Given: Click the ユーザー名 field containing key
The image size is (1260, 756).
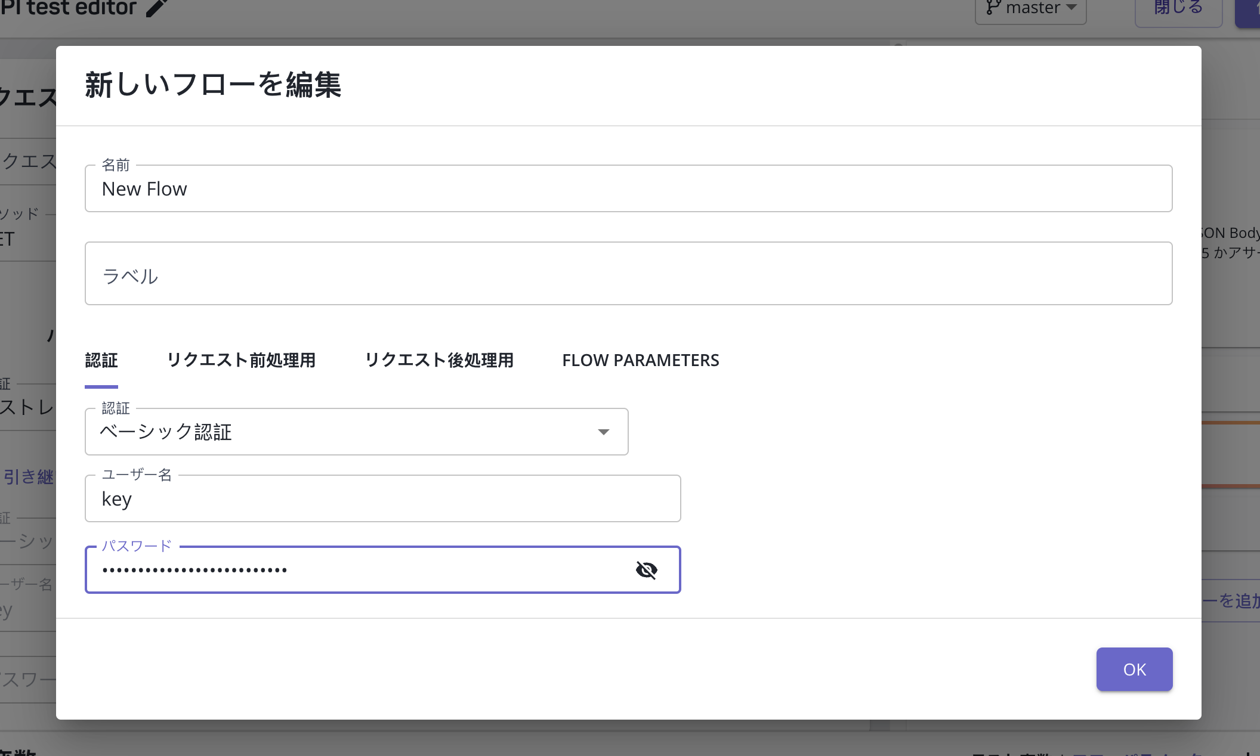Looking at the screenshot, I should 382,499.
